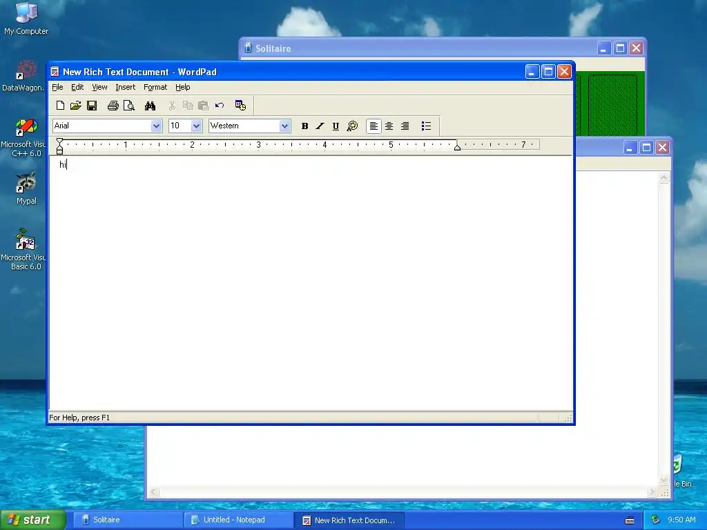Align text left

click(x=374, y=126)
